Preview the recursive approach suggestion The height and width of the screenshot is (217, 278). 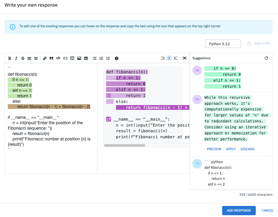[x=214, y=149]
